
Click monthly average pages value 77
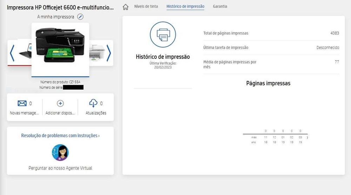coord(337,62)
